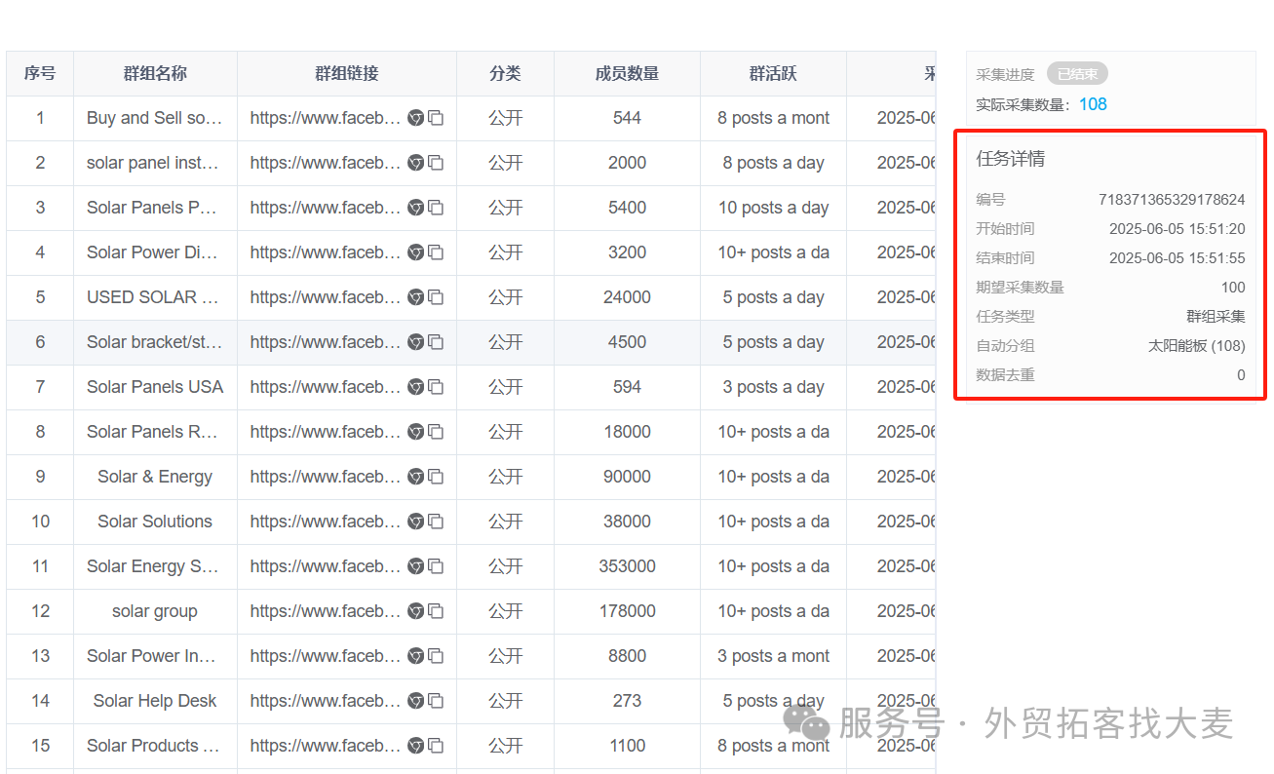Image resolution: width=1274 pixels, height=774 pixels.
Task: Copy the Solar Products … group link
Action: 436,746
